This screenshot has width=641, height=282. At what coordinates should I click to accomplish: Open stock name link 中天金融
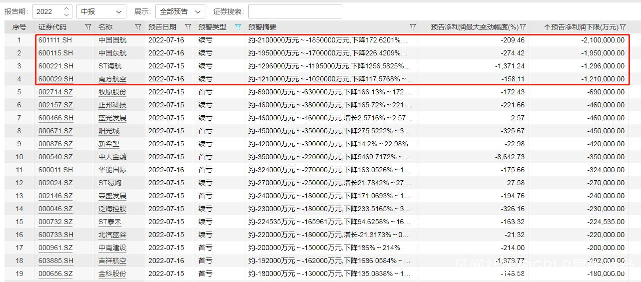[112, 157]
